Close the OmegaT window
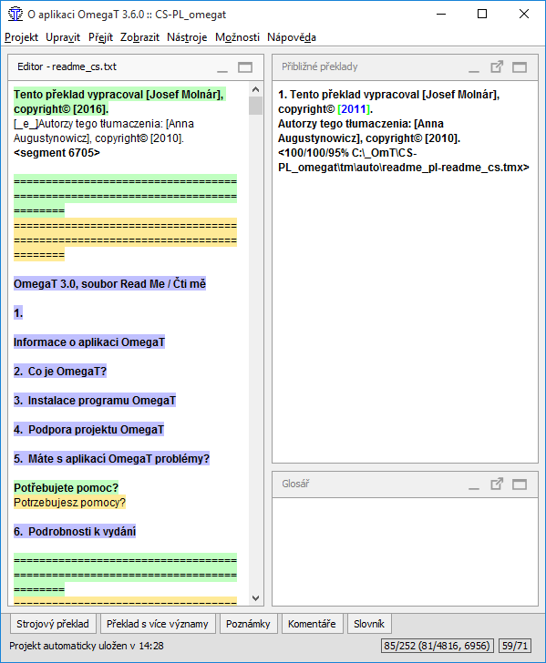This screenshot has width=546, height=663. pos(524,14)
